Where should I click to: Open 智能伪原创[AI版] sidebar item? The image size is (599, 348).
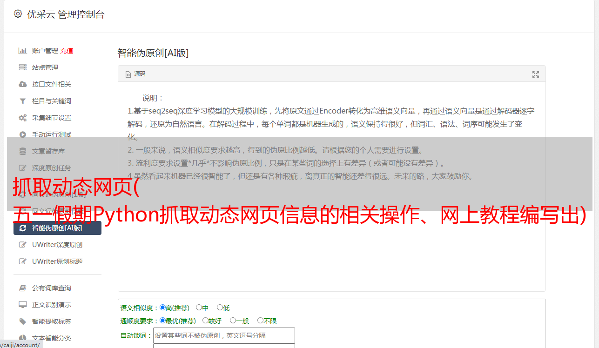pyautogui.click(x=57, y=228)
